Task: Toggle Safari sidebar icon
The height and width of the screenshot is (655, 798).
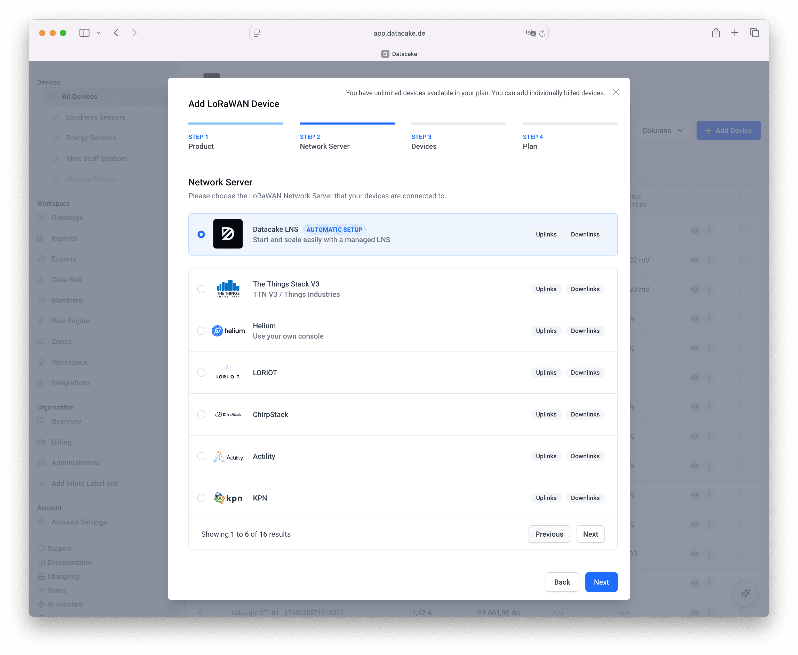Action: (x=84, y=33)
